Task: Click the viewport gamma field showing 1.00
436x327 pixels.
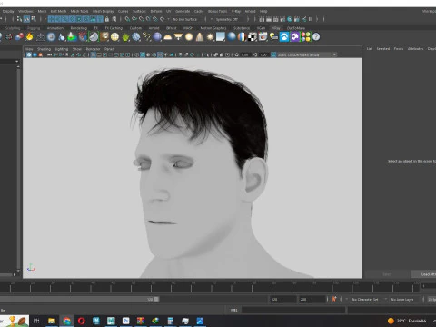Action: pyautogui.click(x=263, y=54)
